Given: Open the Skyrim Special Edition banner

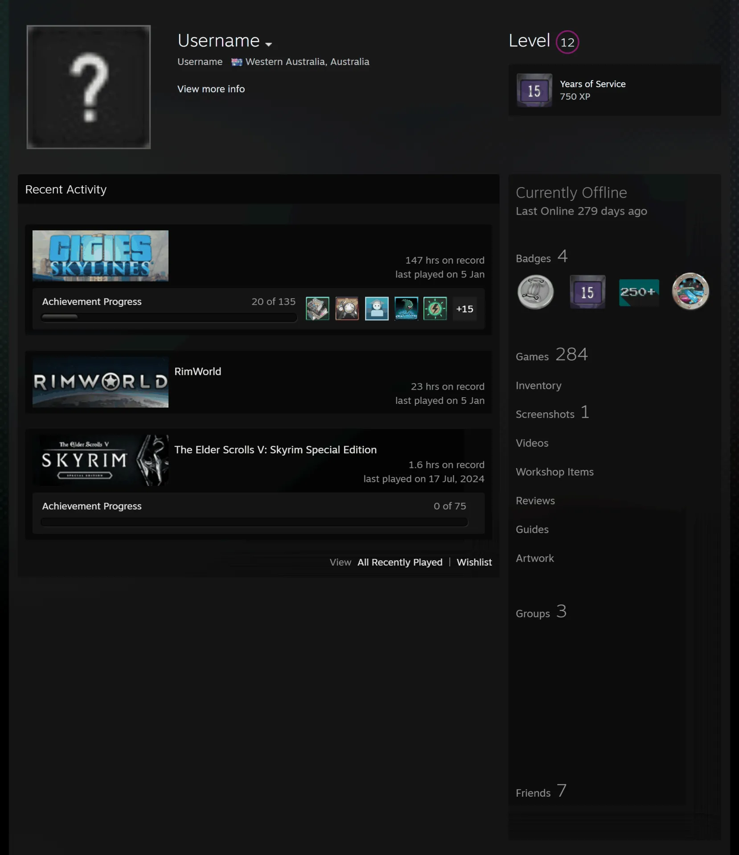Looking at the screenshot, I should point(100,460).
